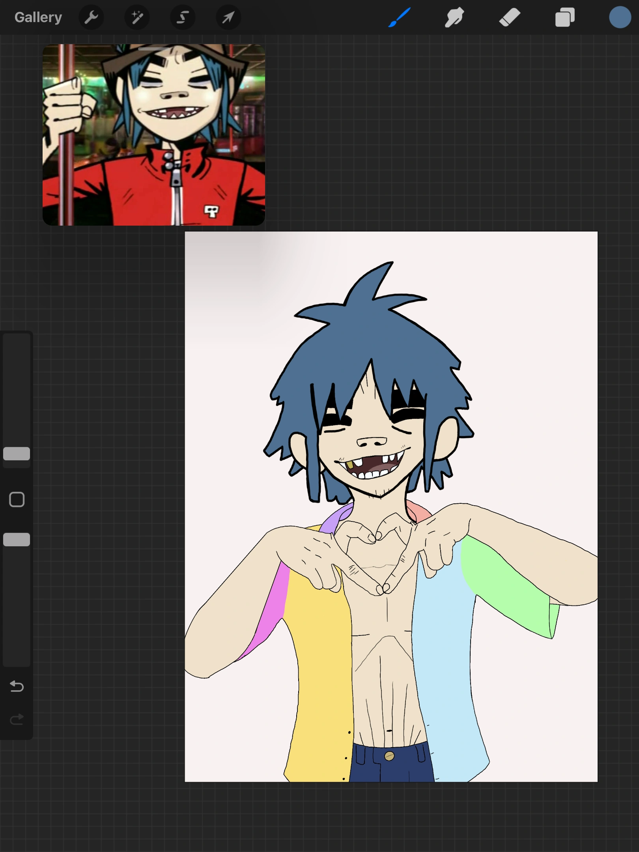The width and height of the screenshot is (639, 852).
Task: Tap Undo in the sidebar
Action: [16, 686]
